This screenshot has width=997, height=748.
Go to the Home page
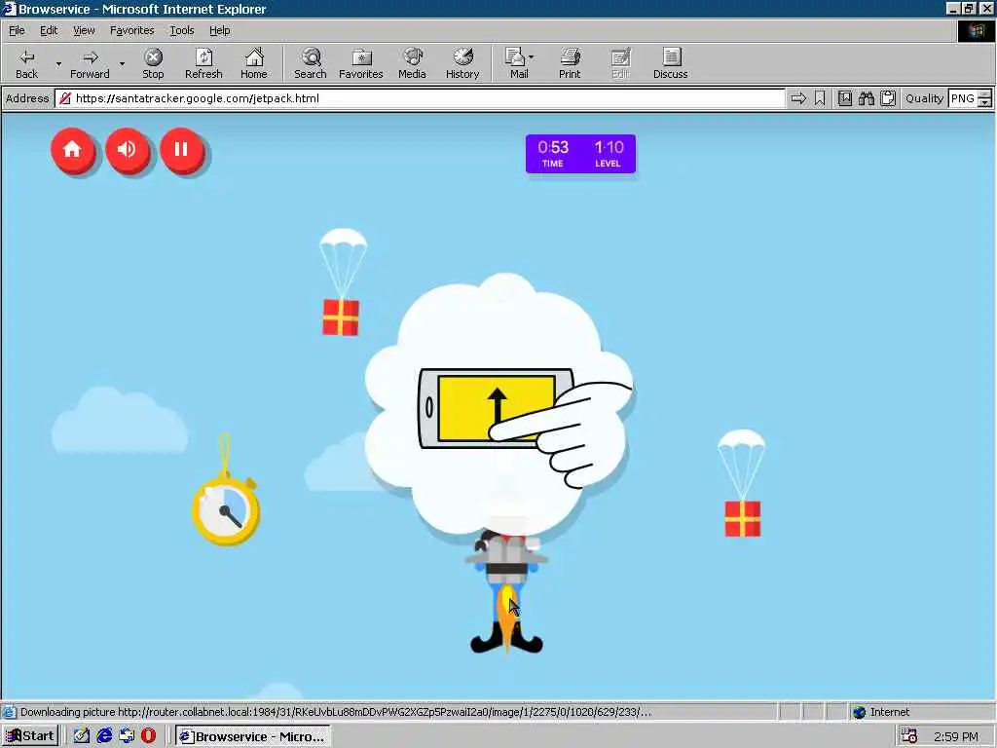[254, 63]
